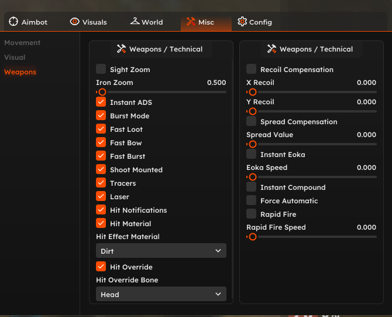The height and width of the screenshot is (317, 392).
Task: Click the X Recoil value 0.000
Action: pyautogui.click(x=366, y=83)
